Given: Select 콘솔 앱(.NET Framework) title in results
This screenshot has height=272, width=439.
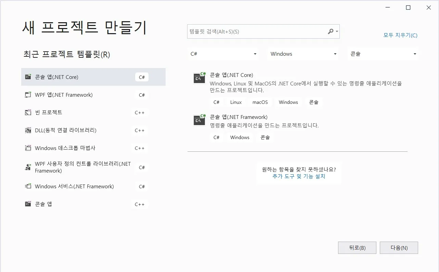Looking at the screenshot, I should tap(238, 117).
